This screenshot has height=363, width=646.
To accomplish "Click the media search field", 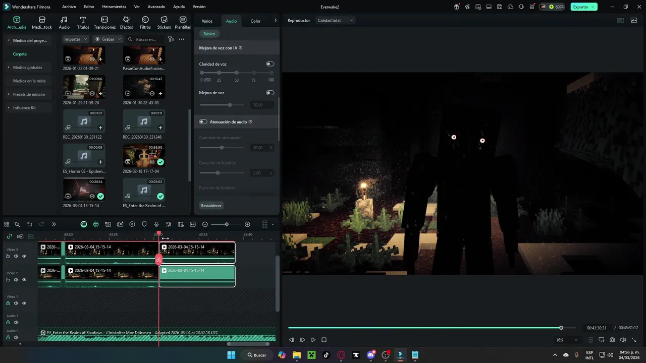I will pos(146,39).
